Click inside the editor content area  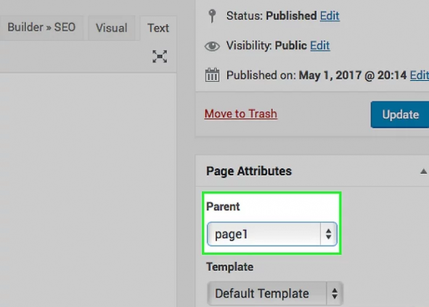pyautogui.click(x=86, y=185)
